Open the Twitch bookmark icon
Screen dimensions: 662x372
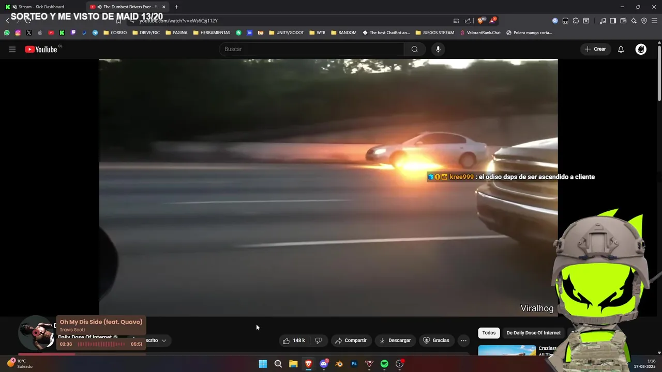pyautogui.click(x=73, y=33)
